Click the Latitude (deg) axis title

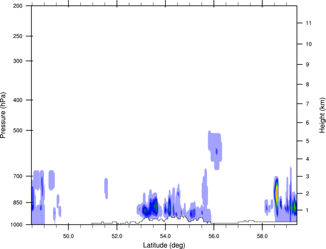tap(164, 245)
